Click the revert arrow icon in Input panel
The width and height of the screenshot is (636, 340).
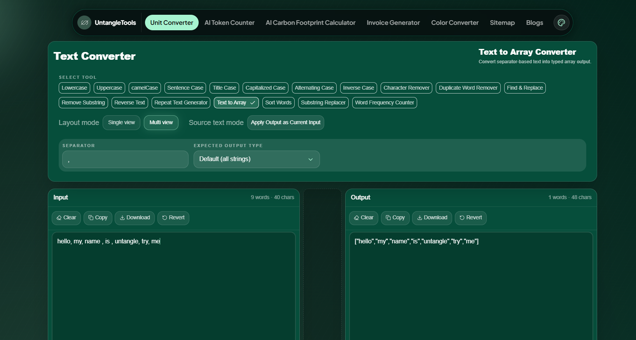164,218
